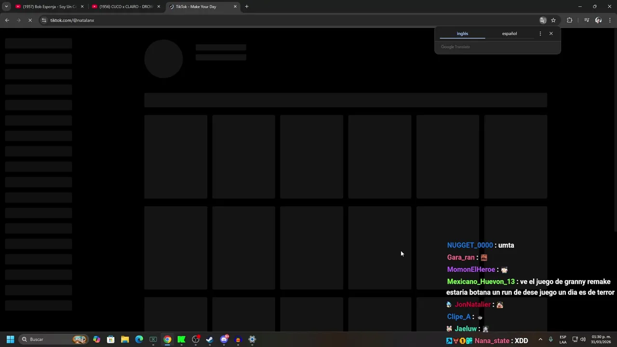
Task: Open the Chrome three-dot menu
Action: [610, 20]
